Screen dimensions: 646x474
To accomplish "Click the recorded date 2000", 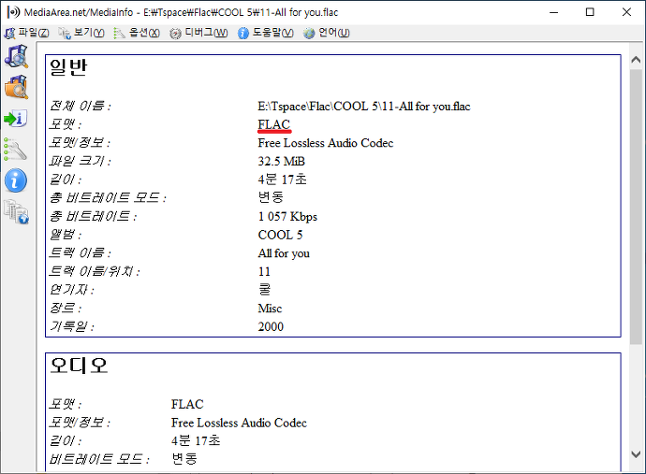I will 271,326.
